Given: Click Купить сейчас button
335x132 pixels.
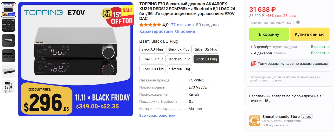Looking at the screenshot, I should tap(310, 34).
